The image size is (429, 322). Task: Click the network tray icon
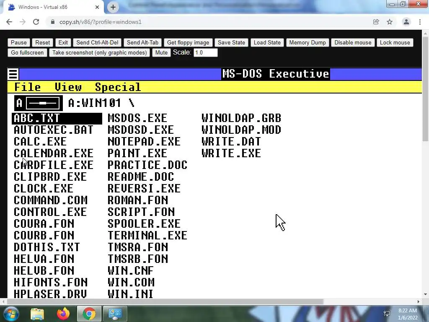click(x=387, y=314)
